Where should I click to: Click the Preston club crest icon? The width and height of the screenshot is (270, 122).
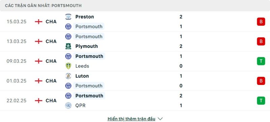69,17
